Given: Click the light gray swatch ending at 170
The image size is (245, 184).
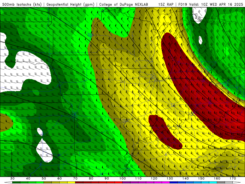Looking at the screenshot, I should tap(229, 182).
